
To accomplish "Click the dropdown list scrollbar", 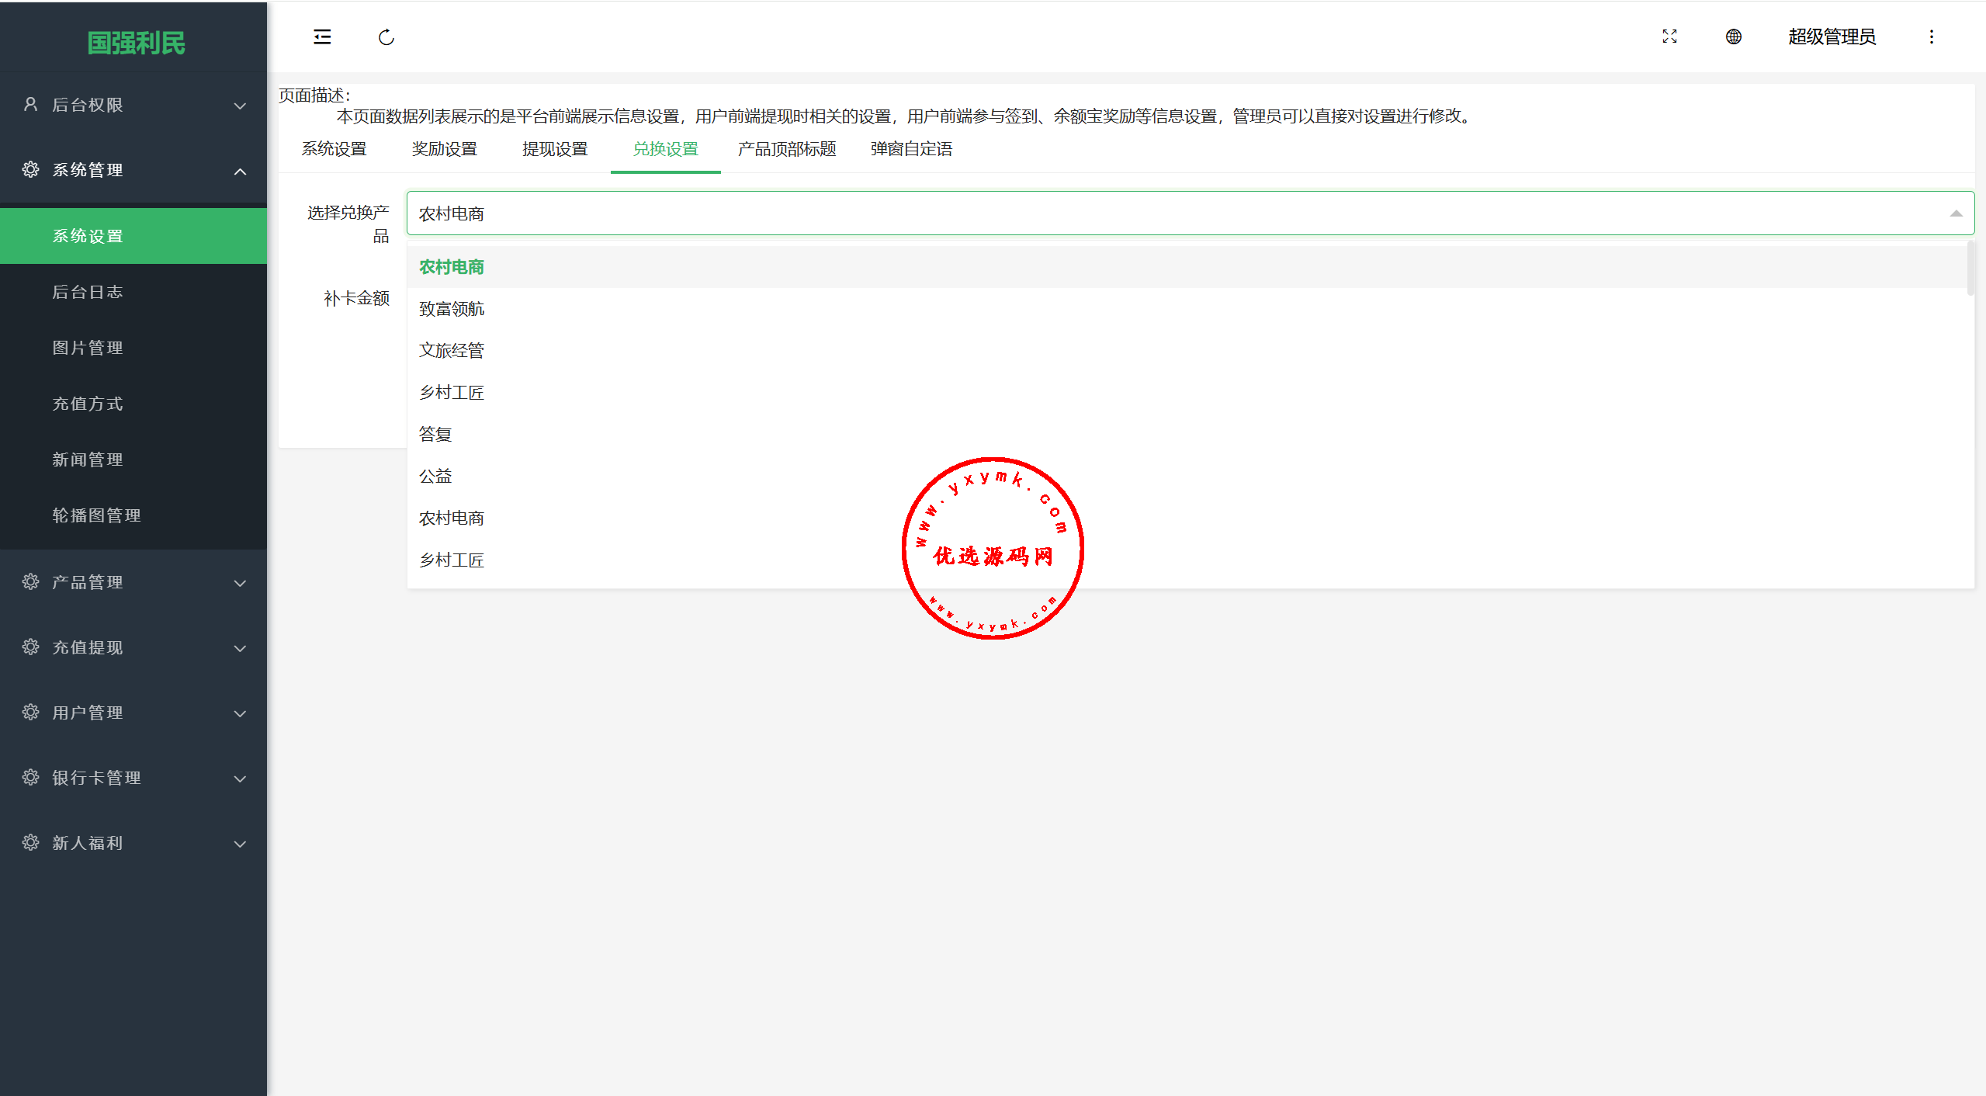I will [x=1970, y=269].
